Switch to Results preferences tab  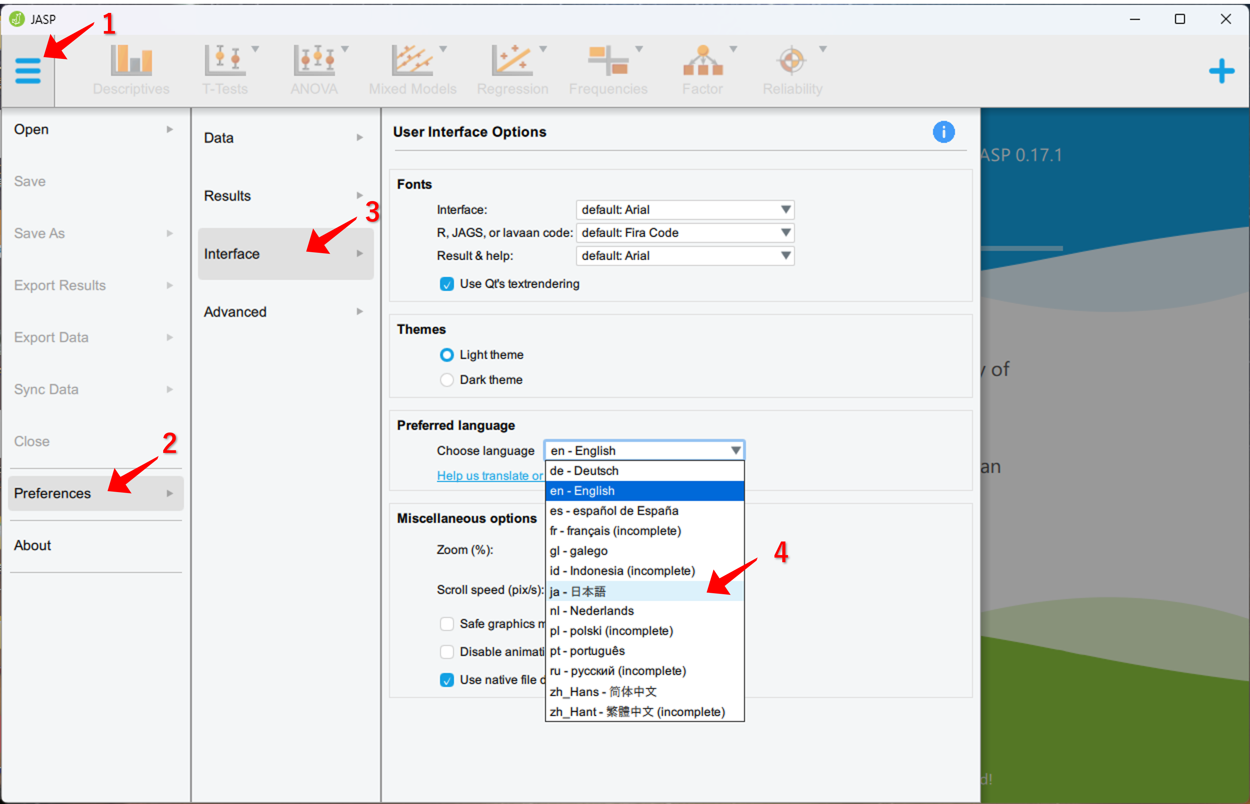pos(285,196)
